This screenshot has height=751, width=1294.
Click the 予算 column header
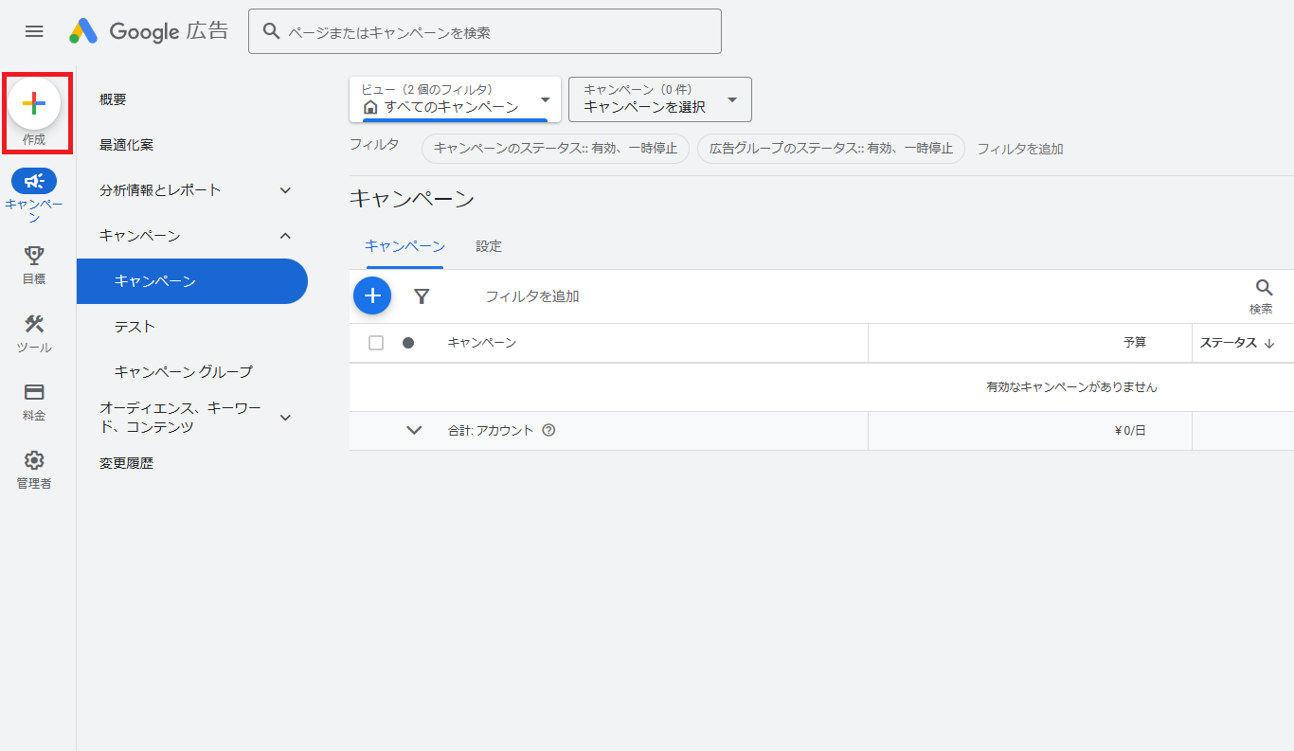click(x=1135, y=343)
